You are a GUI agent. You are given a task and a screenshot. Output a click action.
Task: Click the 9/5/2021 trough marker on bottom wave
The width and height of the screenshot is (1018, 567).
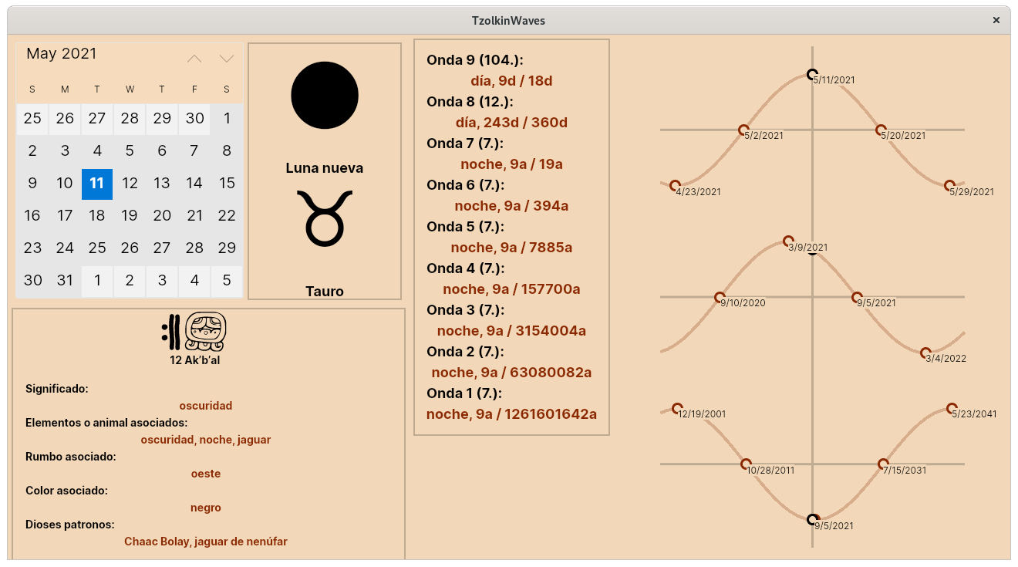[811, 518]
